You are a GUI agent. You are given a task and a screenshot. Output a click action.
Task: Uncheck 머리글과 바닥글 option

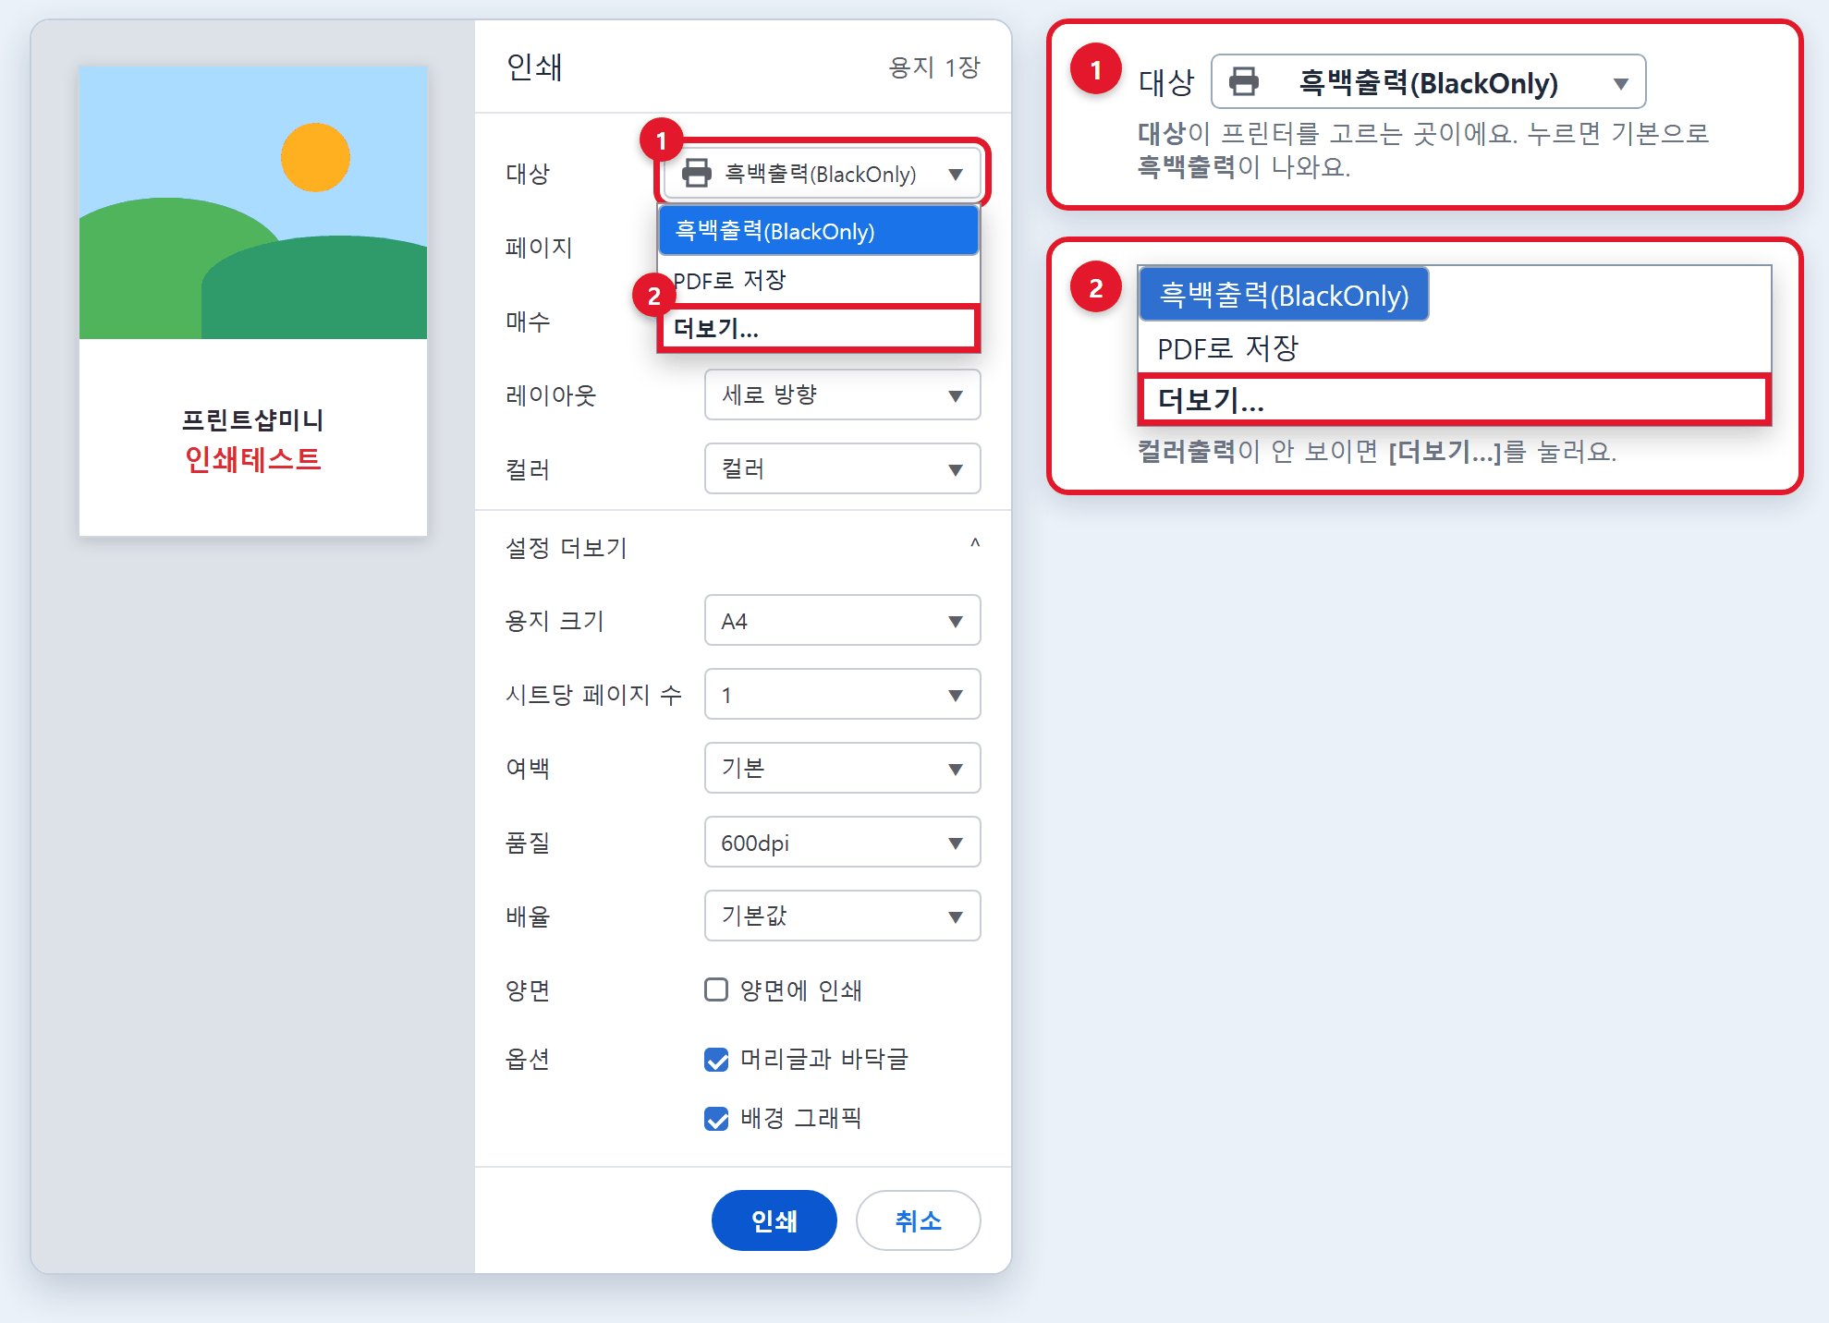tap(716, 1060)
